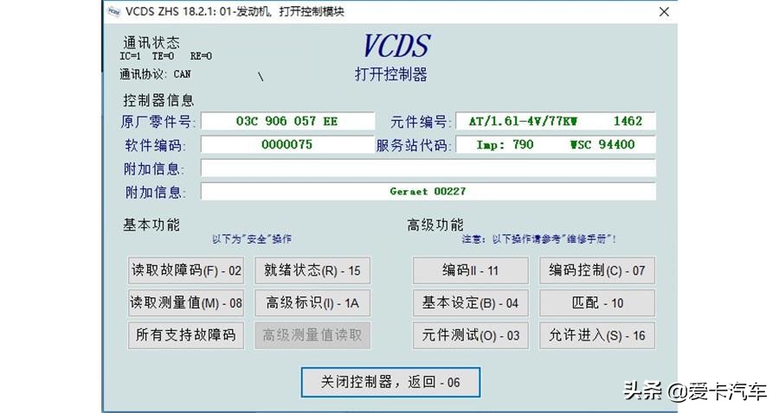Click the 软件编码 field showing 0000075
779x413 pixels.
tap(287, 145)
